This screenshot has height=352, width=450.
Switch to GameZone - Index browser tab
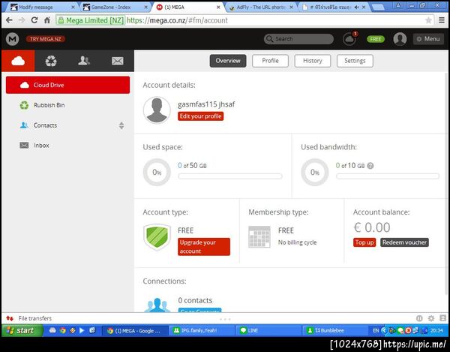point(115,8)
